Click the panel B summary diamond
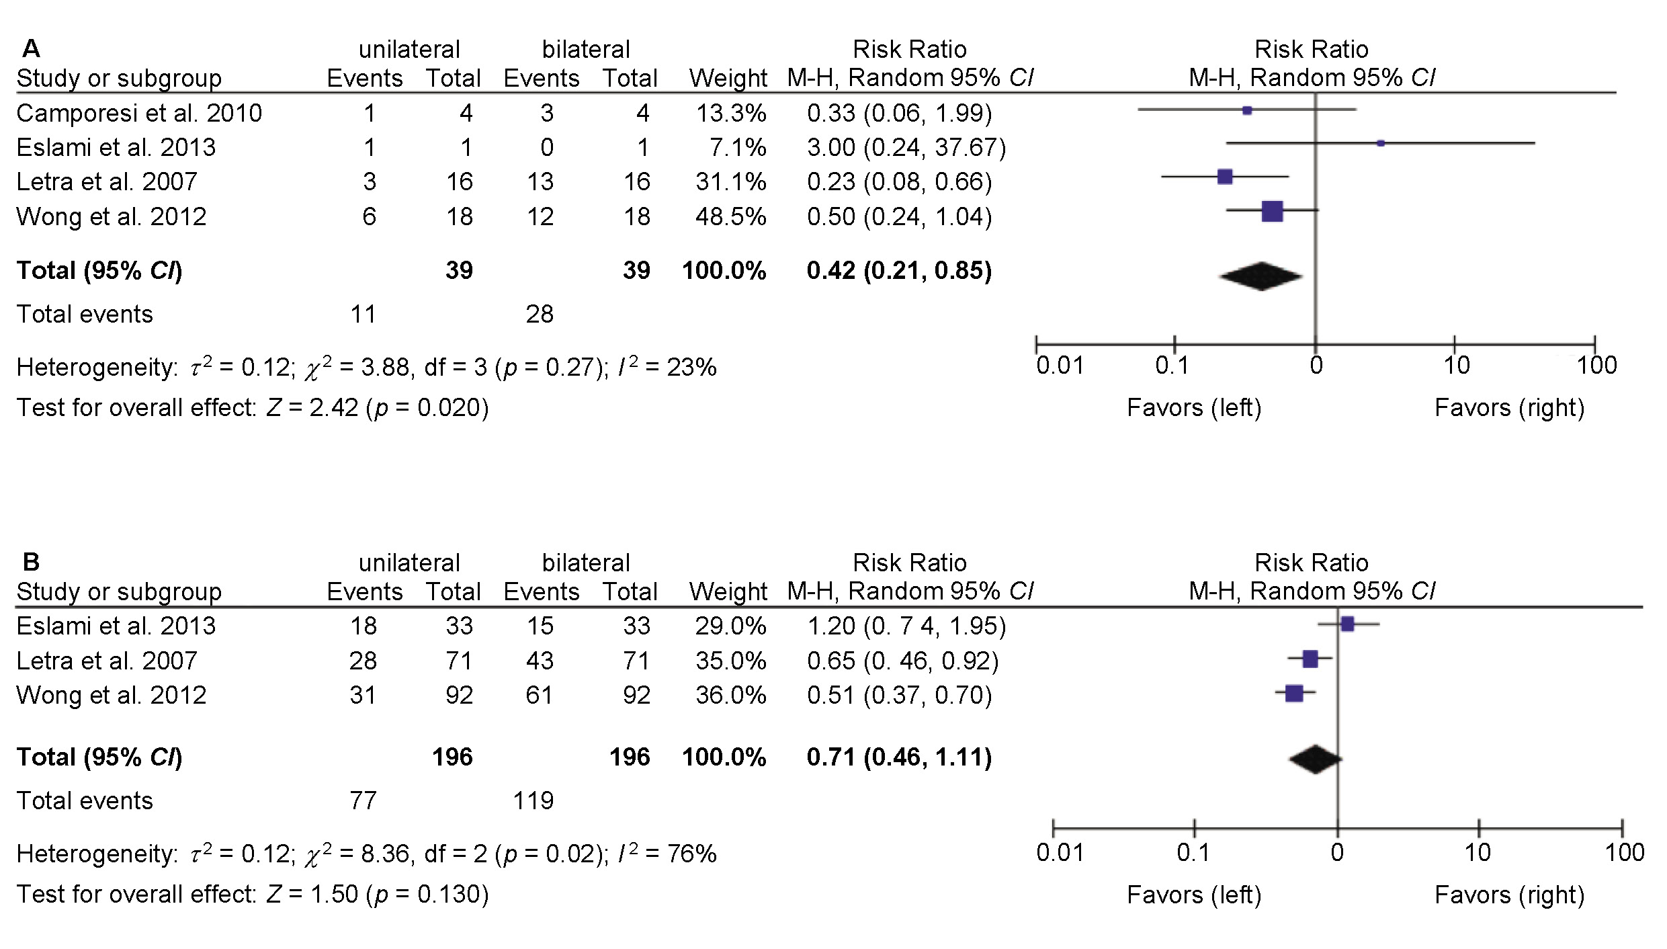 click(1315, 759)
